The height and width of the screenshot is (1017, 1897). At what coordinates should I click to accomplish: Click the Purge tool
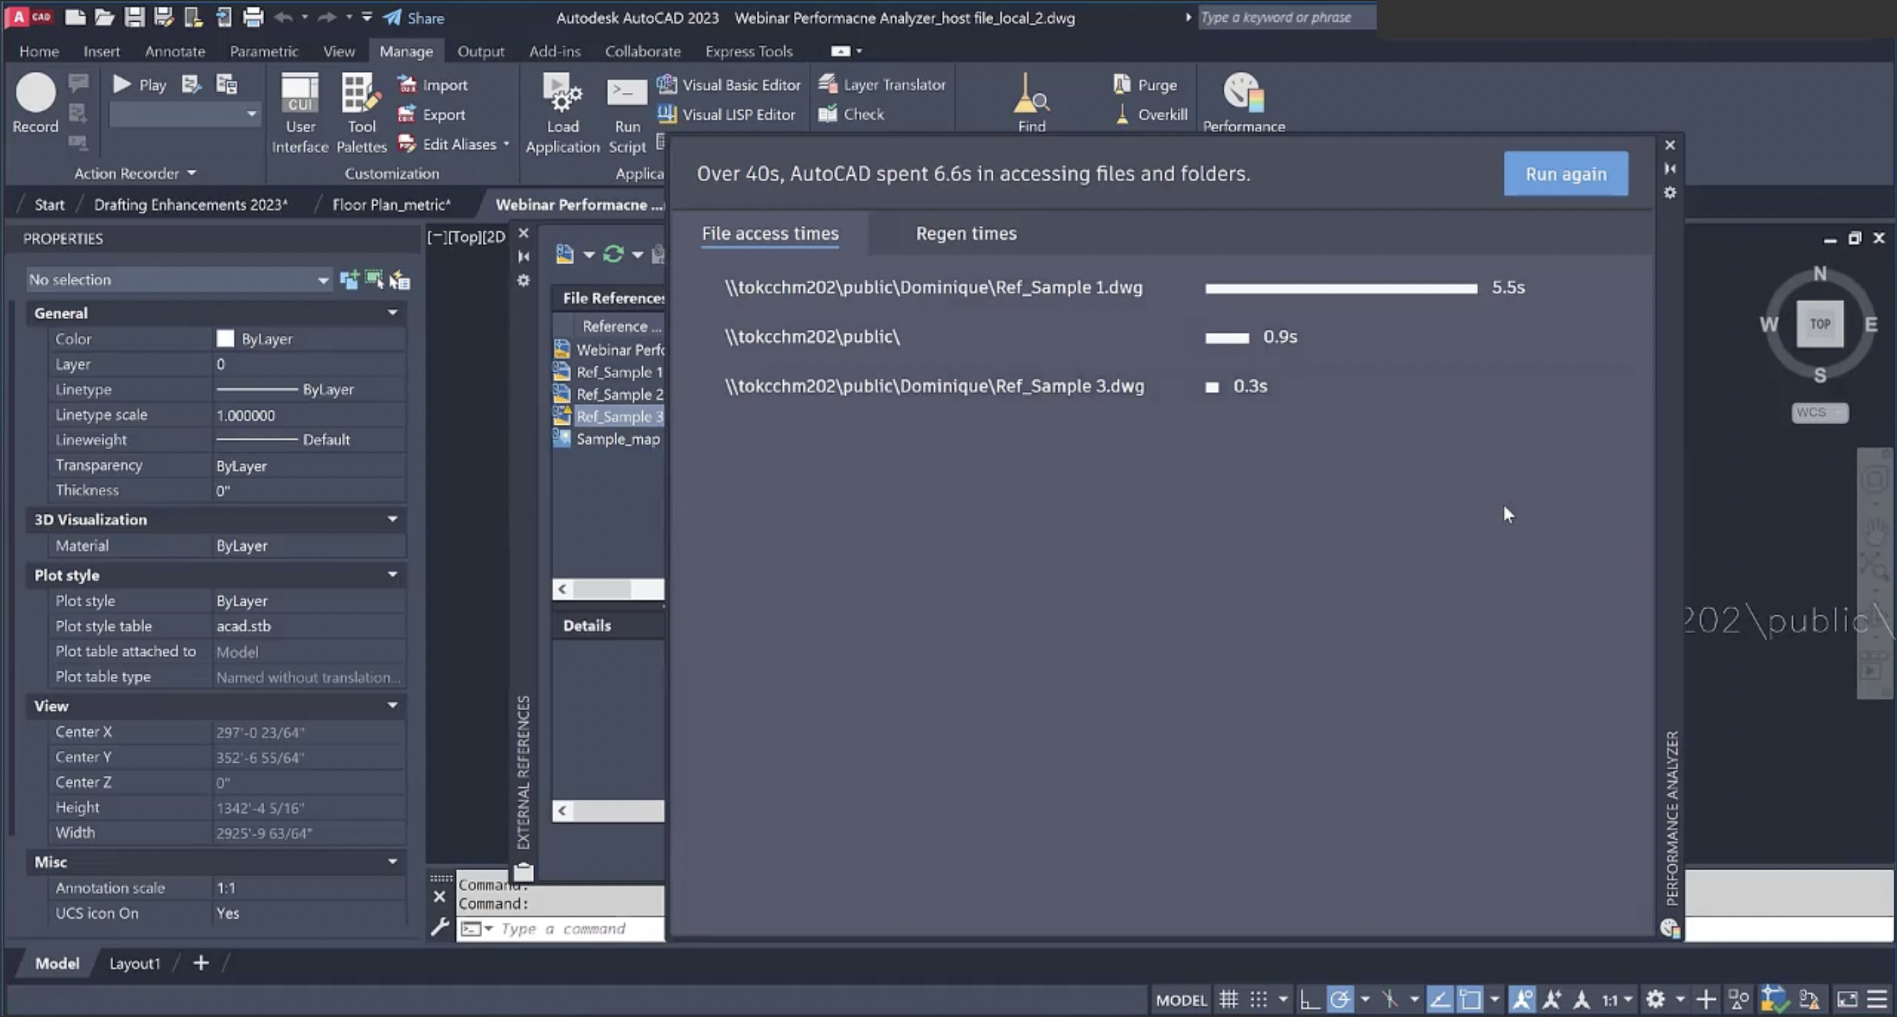1145,85
